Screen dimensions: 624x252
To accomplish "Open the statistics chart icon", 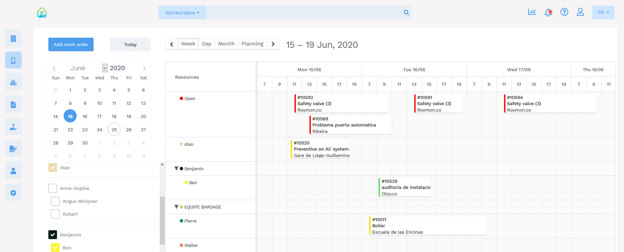I will coord(532,12).
